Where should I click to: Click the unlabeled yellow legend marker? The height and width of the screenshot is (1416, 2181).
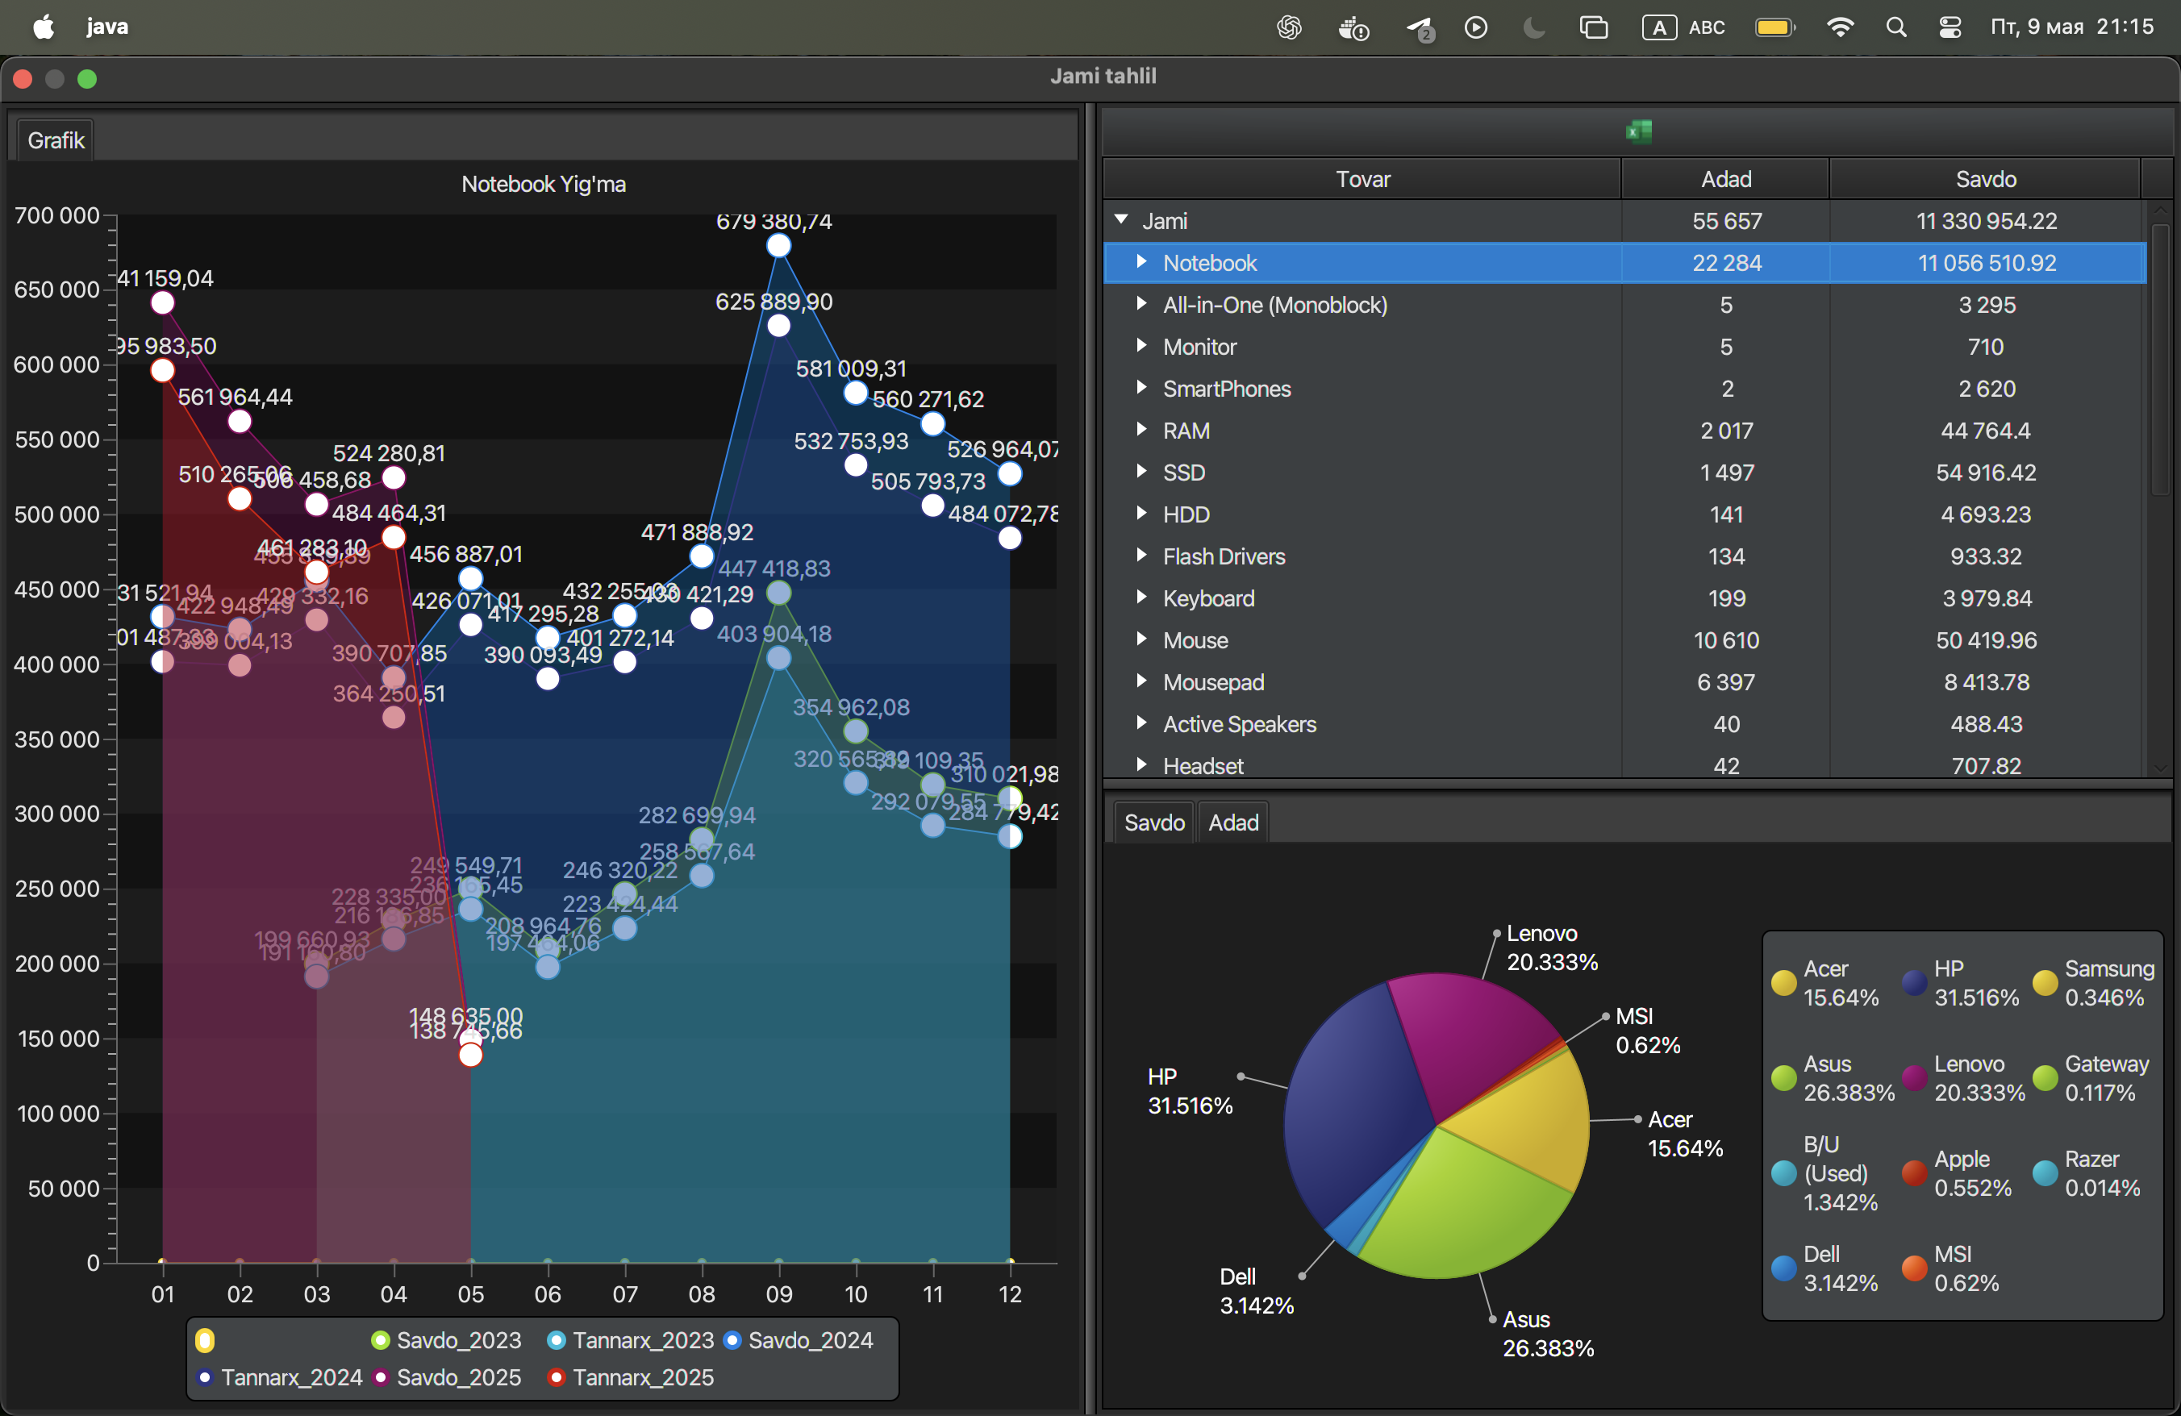[204, 1341]
